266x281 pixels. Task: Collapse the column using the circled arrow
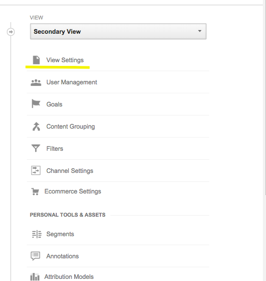[x=11, y=32]
